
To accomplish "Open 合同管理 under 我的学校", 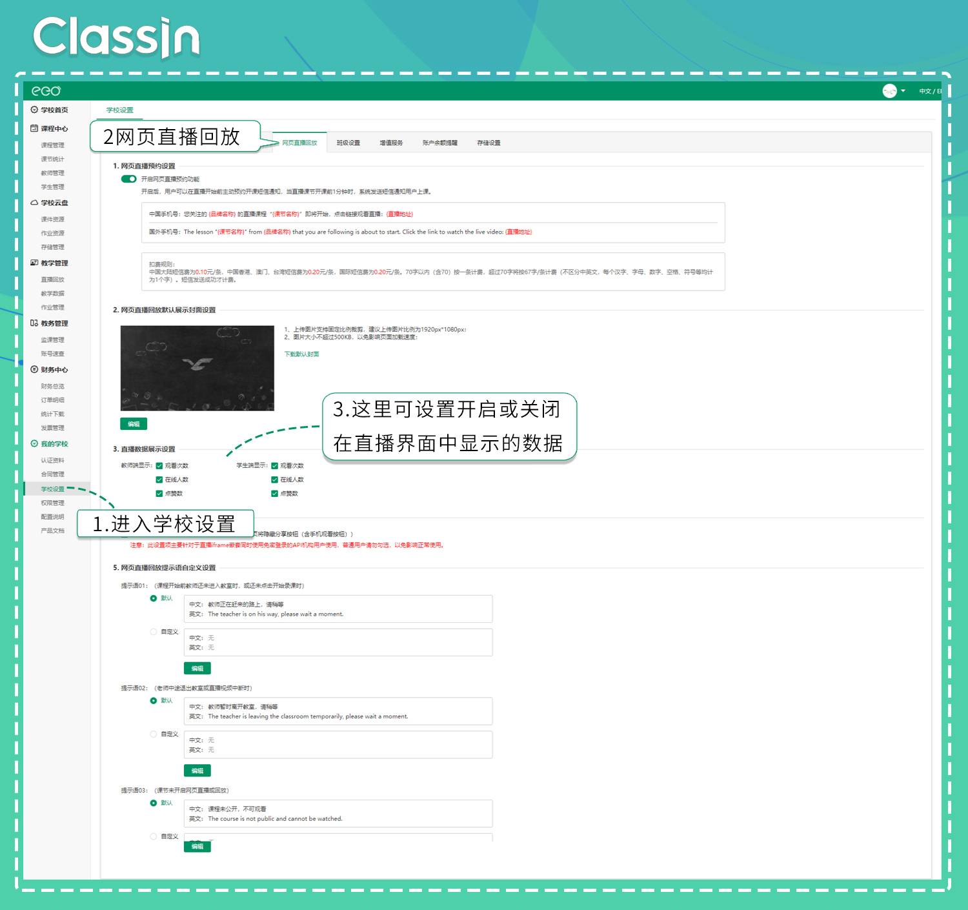I will (x=52, y=474).
